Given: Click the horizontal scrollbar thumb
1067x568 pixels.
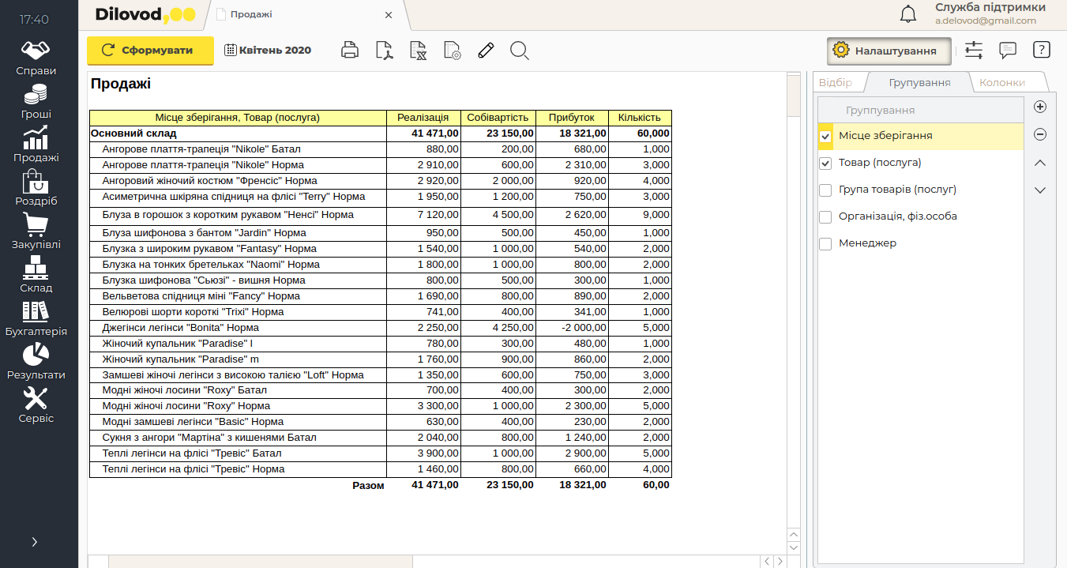Looking at the screenshot, I should (x=261, y=562).
